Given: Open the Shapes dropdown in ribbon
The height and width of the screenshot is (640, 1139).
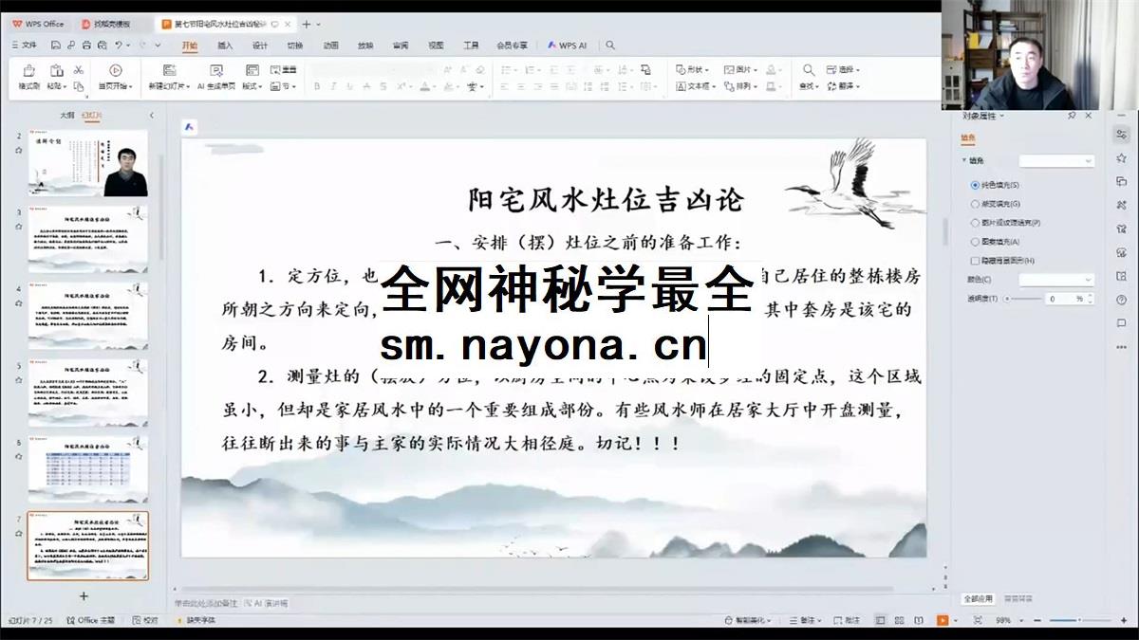Looking at the screenshot, I should point(693,69).
